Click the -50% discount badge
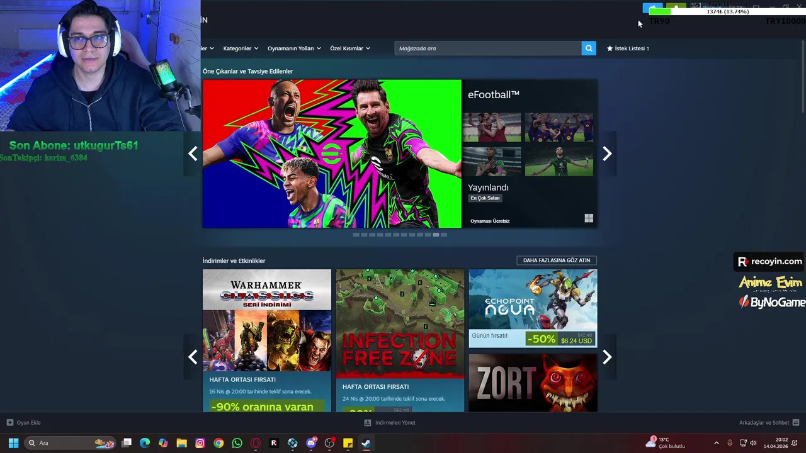 (542, 339)
